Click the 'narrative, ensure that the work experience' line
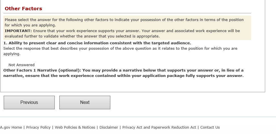 click(x=123, y=76)
